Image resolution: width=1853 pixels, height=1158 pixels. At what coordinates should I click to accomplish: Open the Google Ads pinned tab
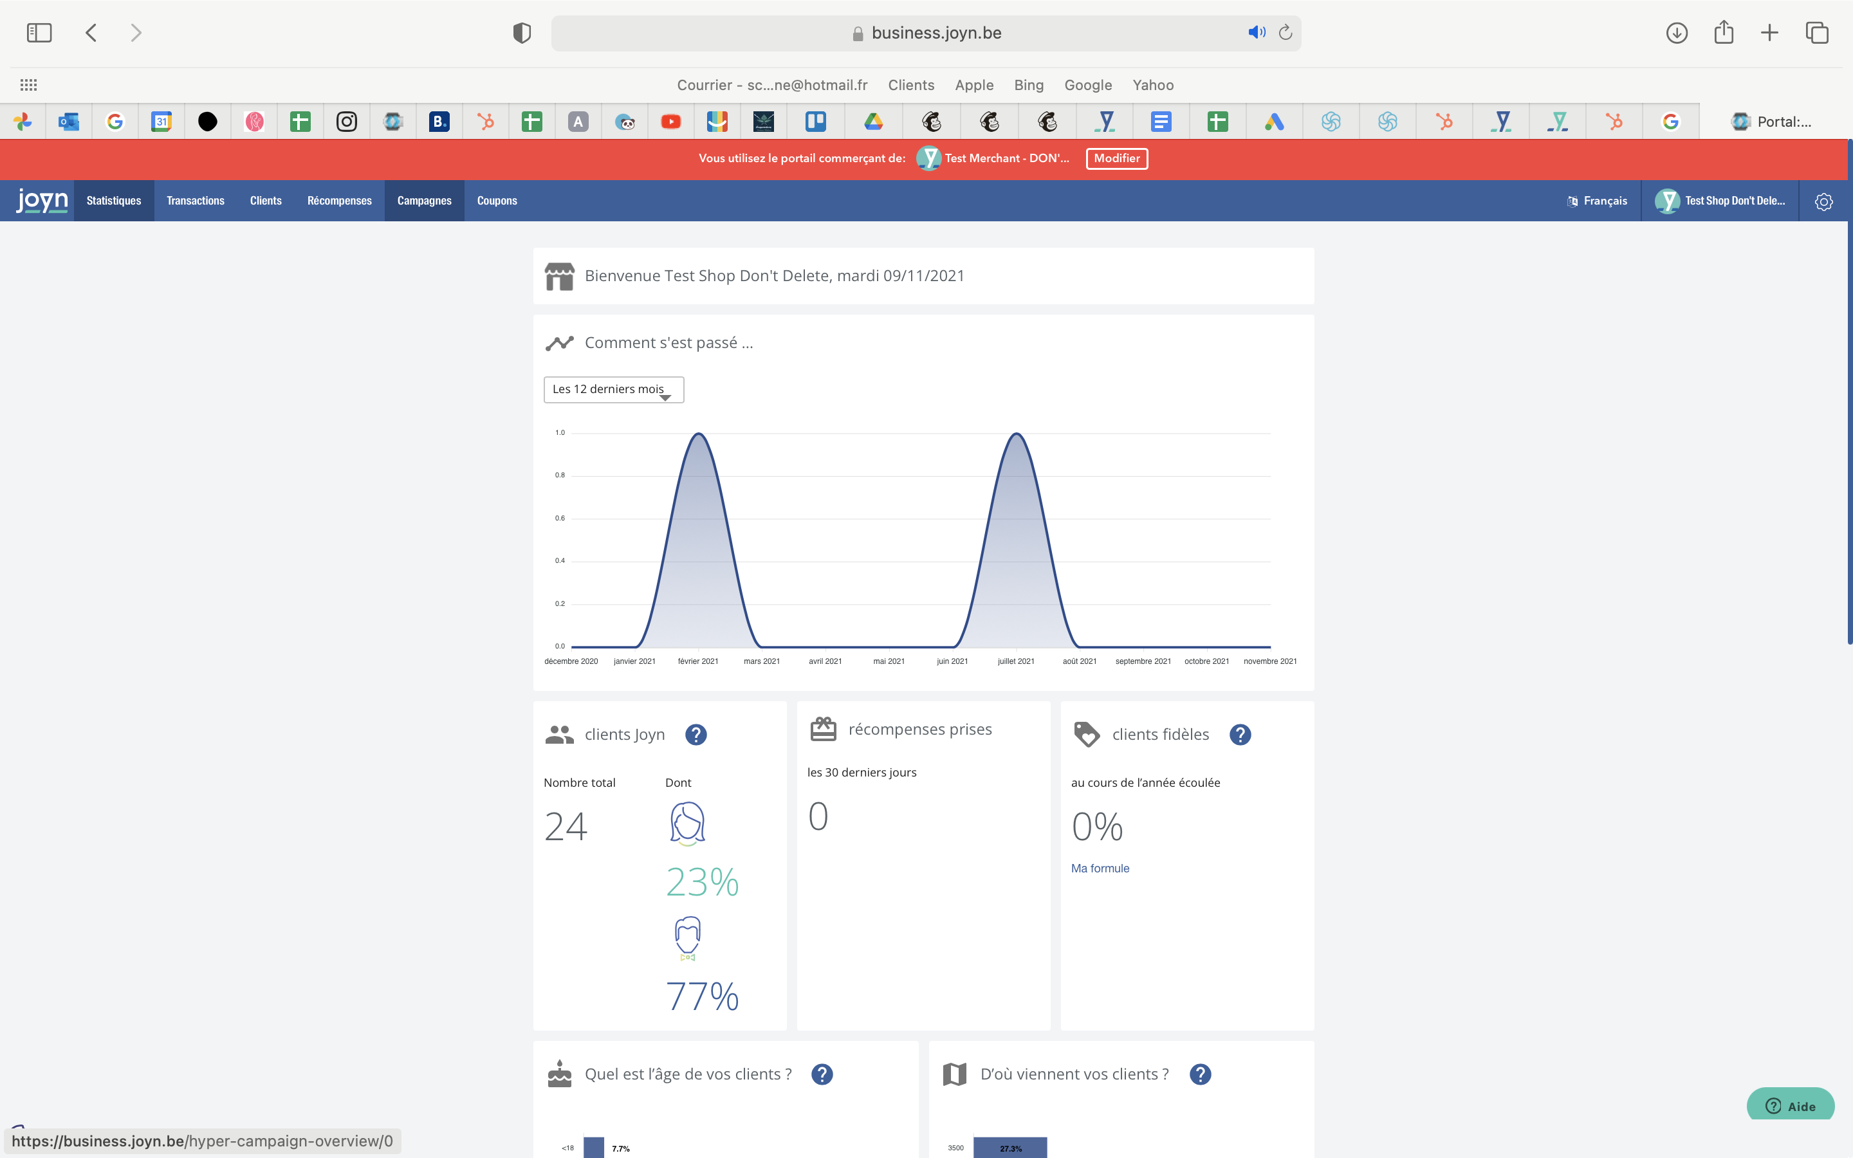(x=1274, y=122)
